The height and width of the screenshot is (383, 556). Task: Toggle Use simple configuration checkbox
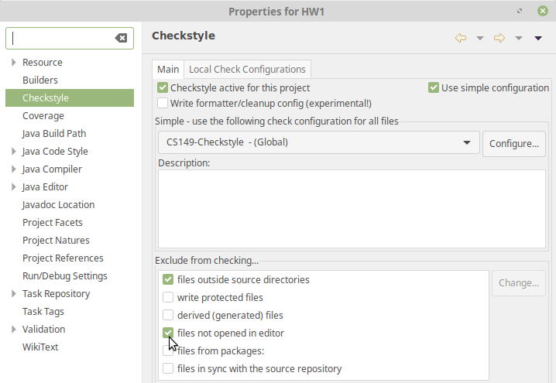pyautogui.click(x=434, y=88)
